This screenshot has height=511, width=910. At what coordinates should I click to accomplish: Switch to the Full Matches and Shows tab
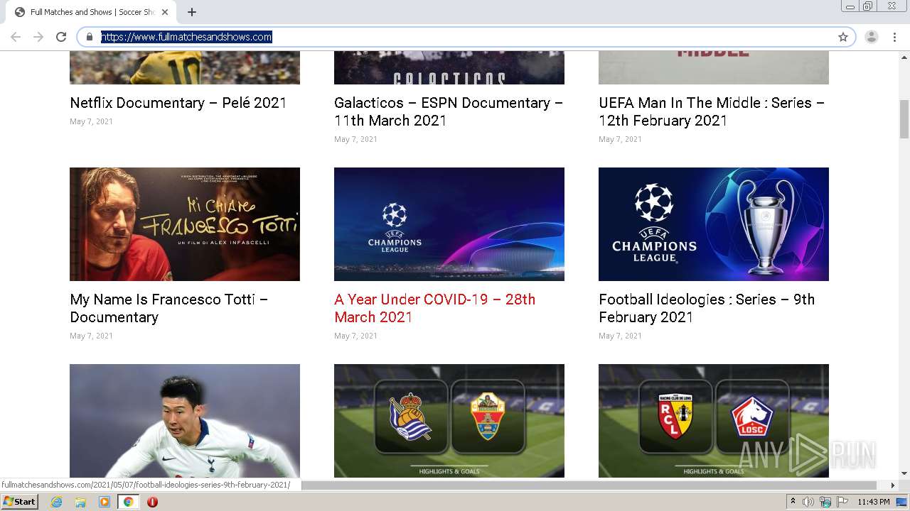pyautogui.click(x=91, y=12)
